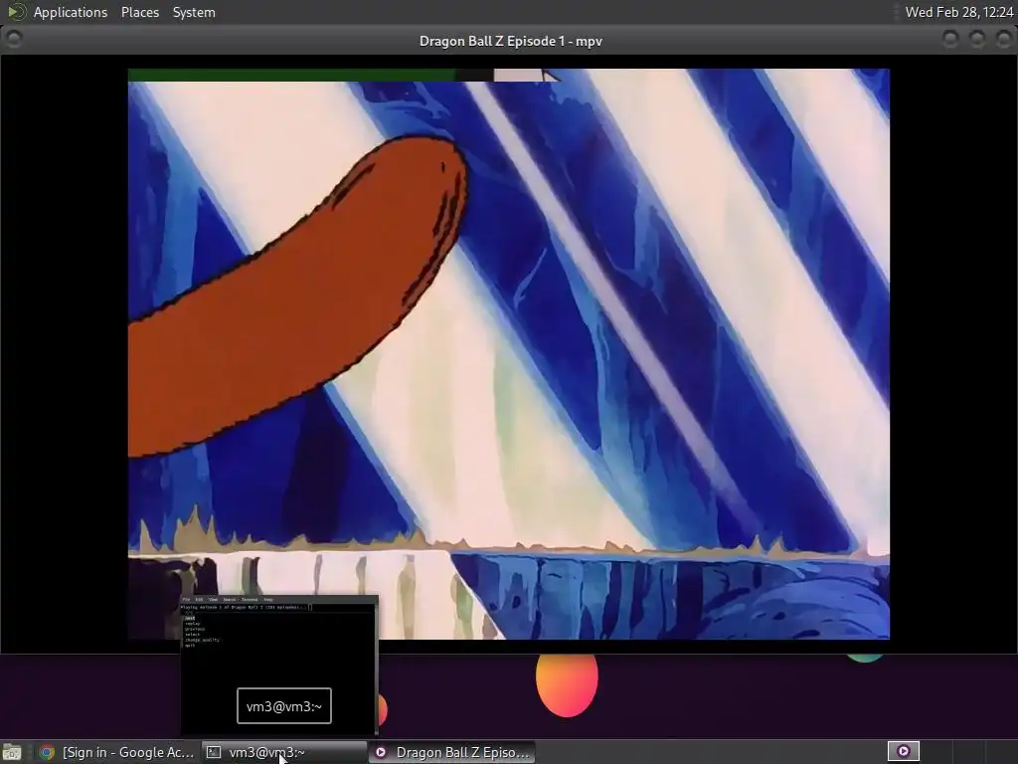
Task: Switch to the vm3@vm3:~ terminal task
Action: pyautogui.click(x=284, y=752)
